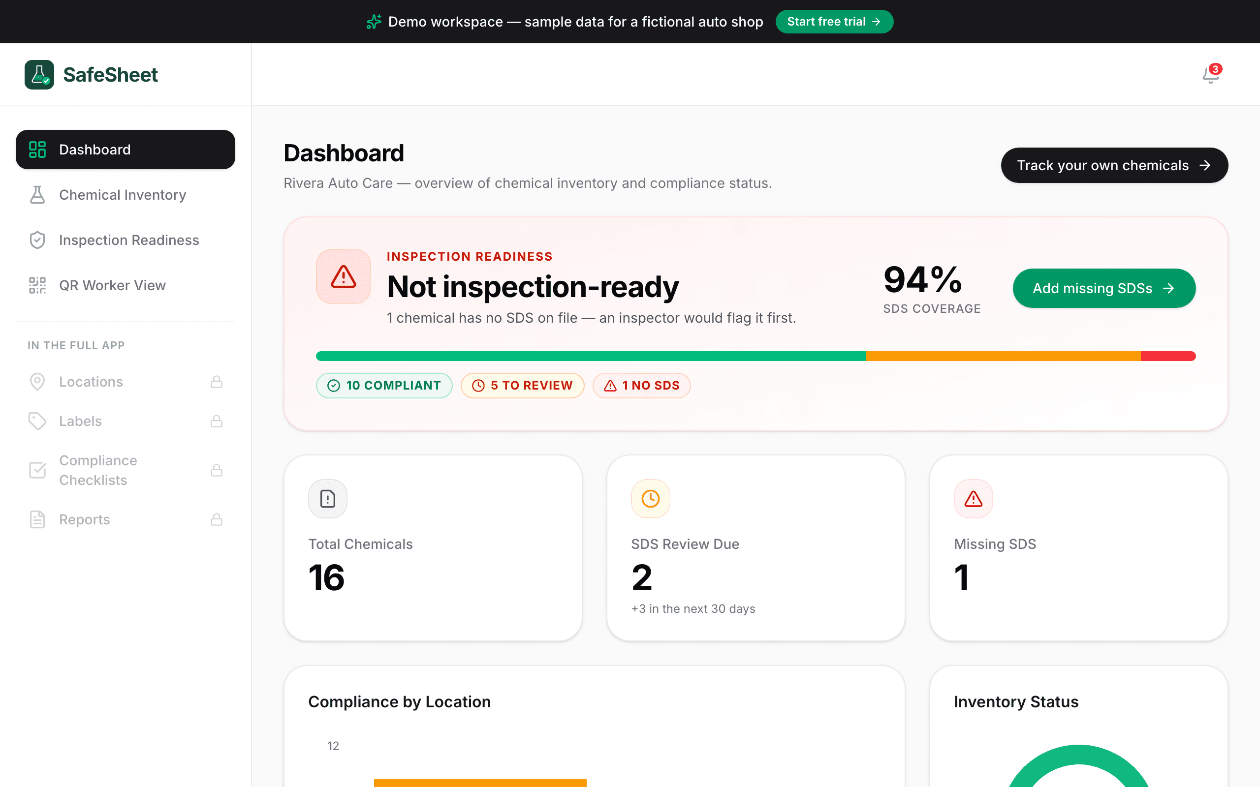Click Start free trial button
This screenshot has height=787, width=1260.
[834, 22]
